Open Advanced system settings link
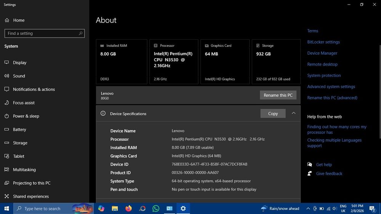 tap(331, 87)
